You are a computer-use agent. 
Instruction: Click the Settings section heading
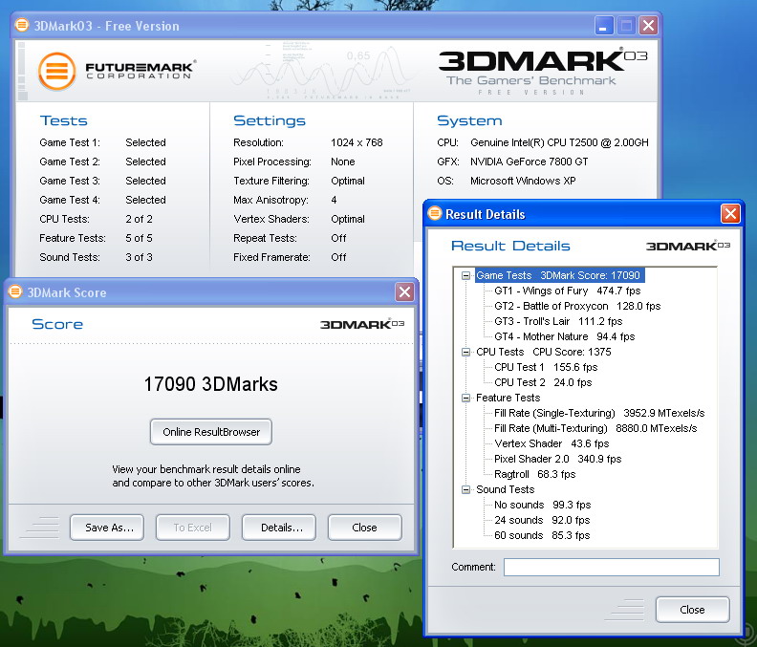click(270, 120)
